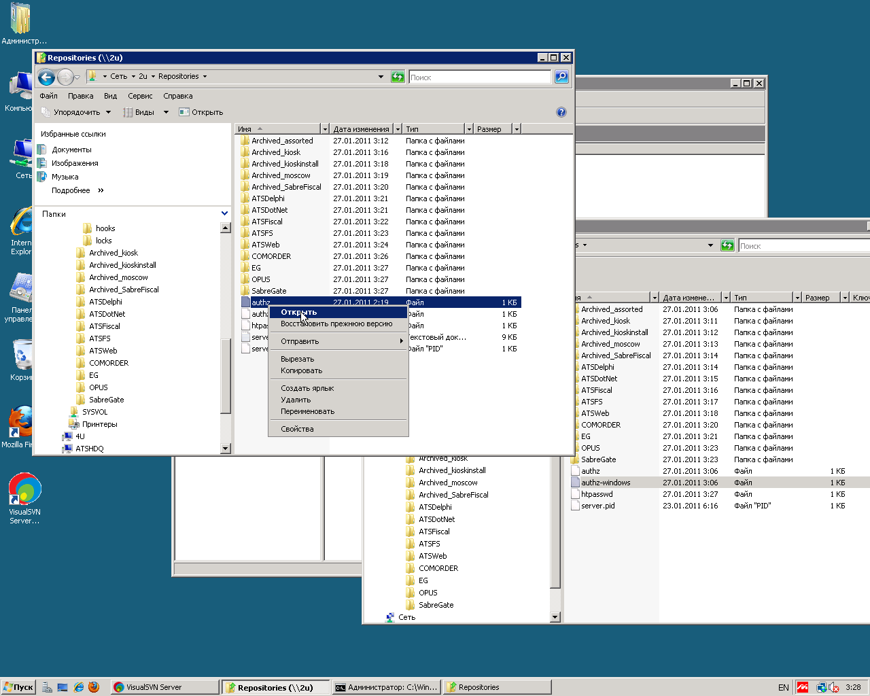Screen dimensions: 870x696
Task: Click the search magnifier button
Action: point(561,77)
